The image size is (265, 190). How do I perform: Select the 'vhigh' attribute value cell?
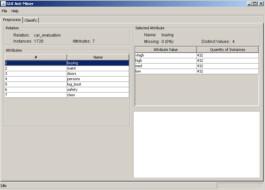166,55
